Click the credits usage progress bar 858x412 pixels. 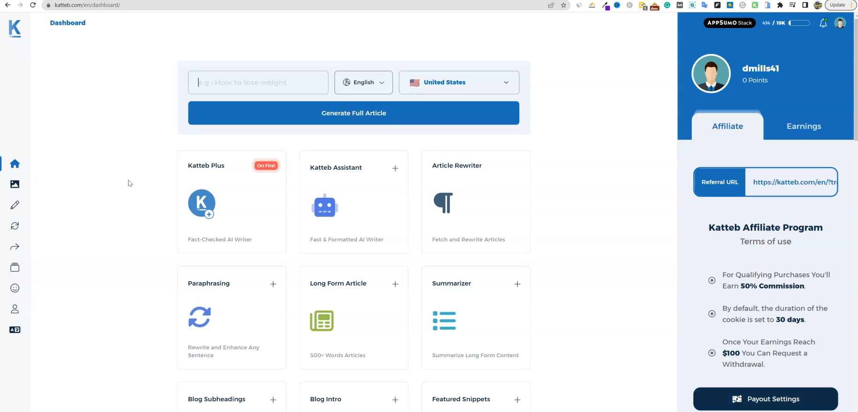pos(799,23)
